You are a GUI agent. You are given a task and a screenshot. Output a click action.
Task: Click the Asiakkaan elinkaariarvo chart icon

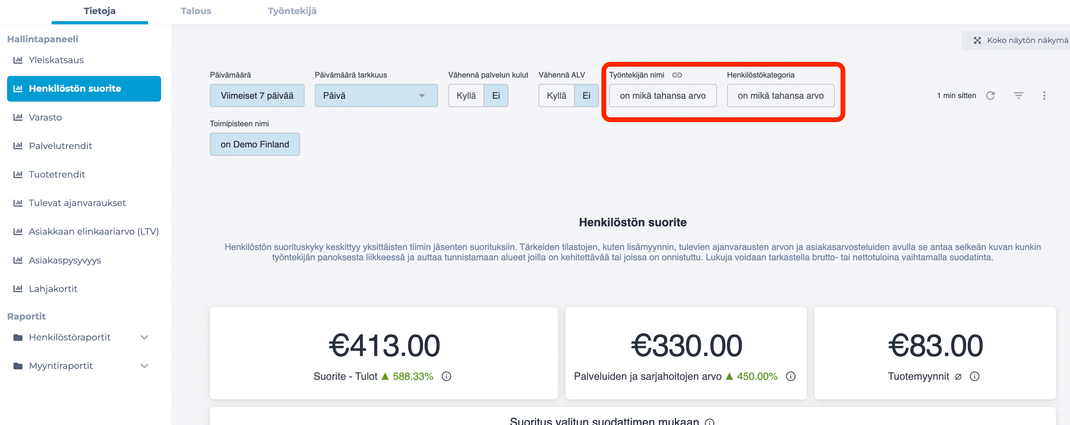click(18, 232)
